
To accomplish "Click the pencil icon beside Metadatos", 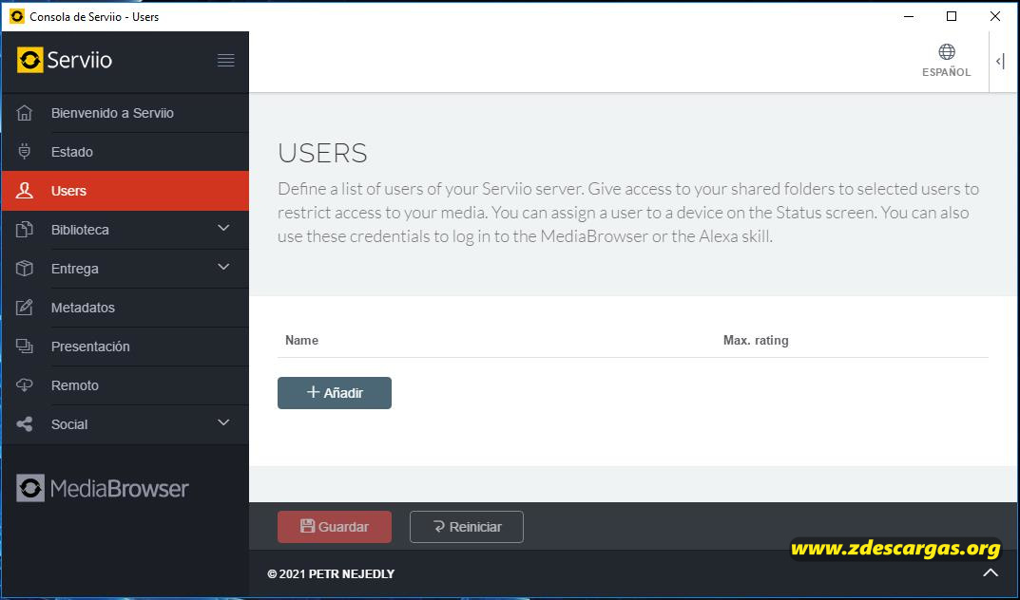I will (x=24, y=308).
